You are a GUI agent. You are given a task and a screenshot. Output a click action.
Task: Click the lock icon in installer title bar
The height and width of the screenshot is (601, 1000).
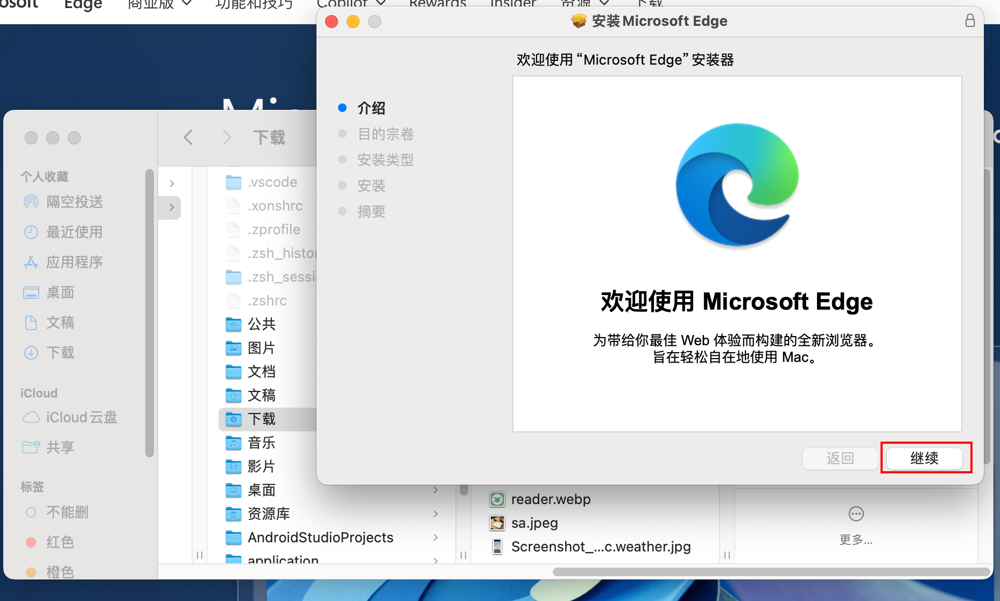coord(970,20)
